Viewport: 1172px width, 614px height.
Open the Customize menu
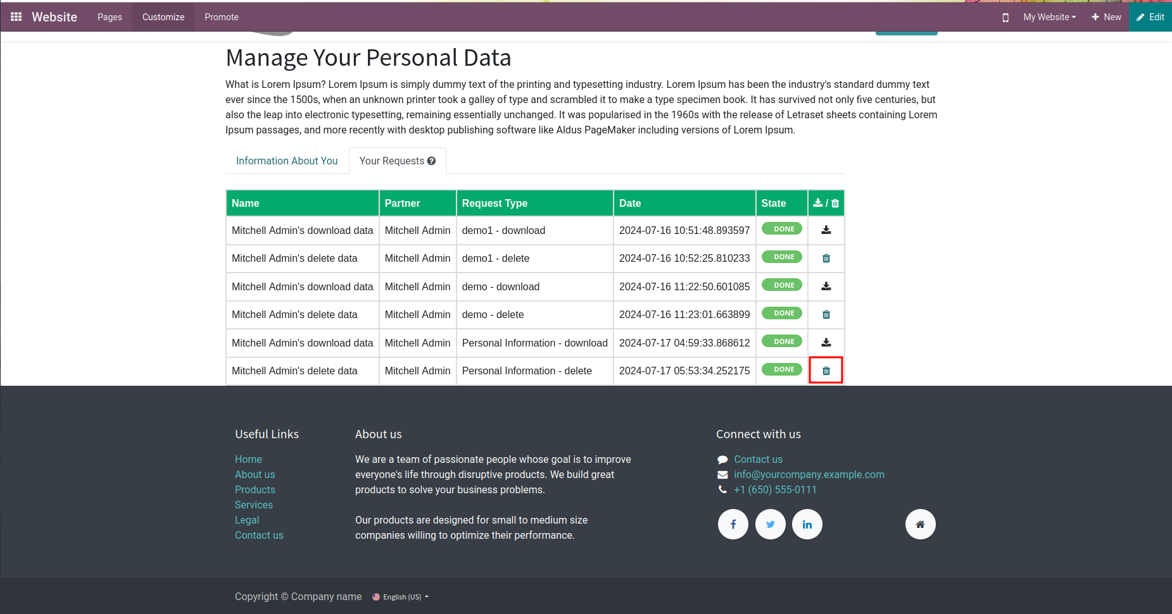pos(163,17)
